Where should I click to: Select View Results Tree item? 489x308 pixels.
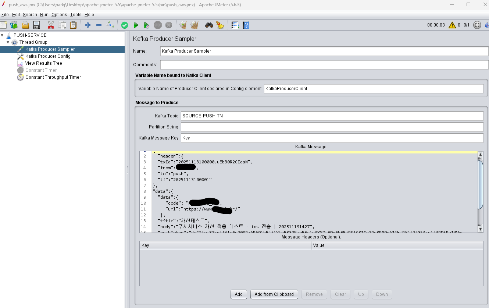point(43,63)
